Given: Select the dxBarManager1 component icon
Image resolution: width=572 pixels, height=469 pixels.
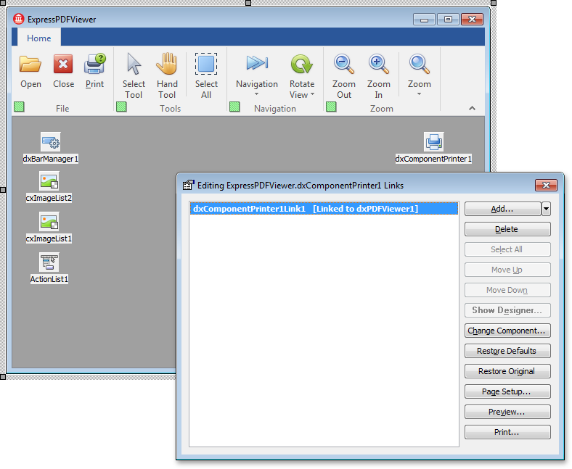Looking at the screenshot, I should [50, 141].
